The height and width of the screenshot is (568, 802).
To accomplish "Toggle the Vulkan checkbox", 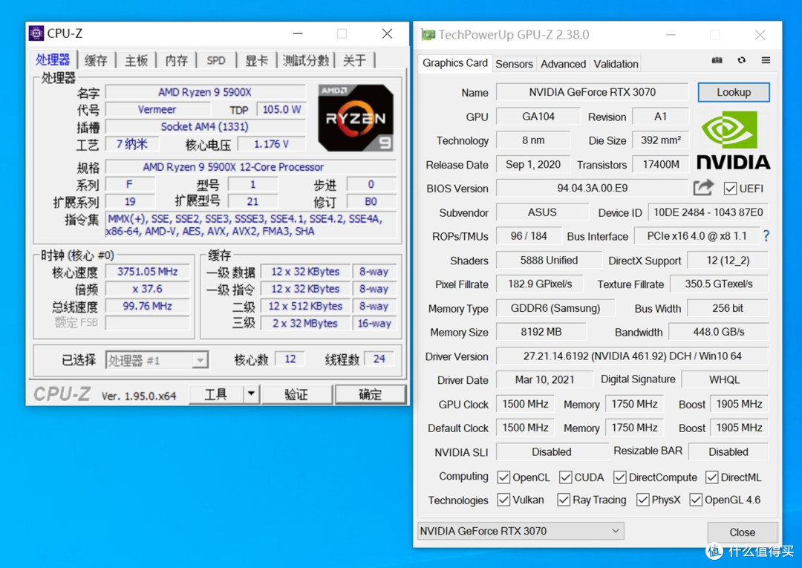I will coord(503,500).
